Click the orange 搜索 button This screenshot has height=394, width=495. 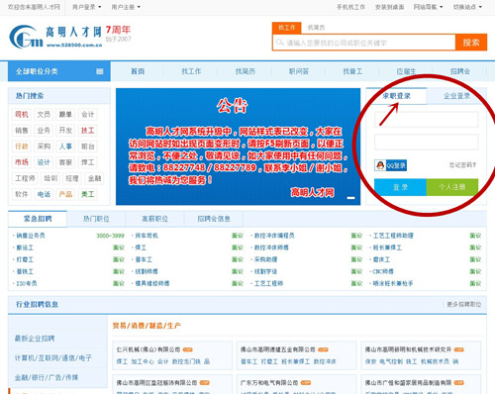471,43
